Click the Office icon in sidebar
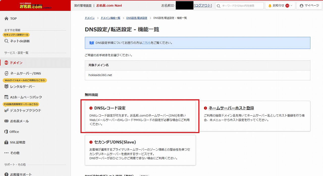Screen dimensions: 323x176 [6, 132]
